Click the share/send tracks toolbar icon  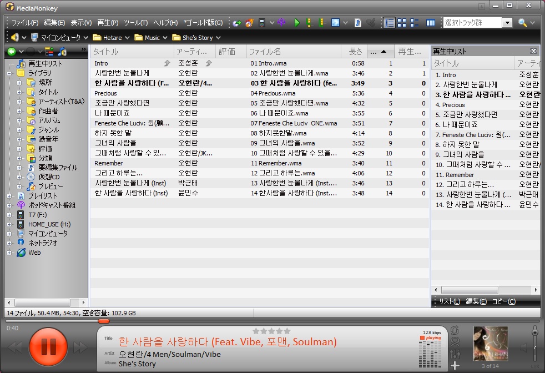tap(237, 23)
